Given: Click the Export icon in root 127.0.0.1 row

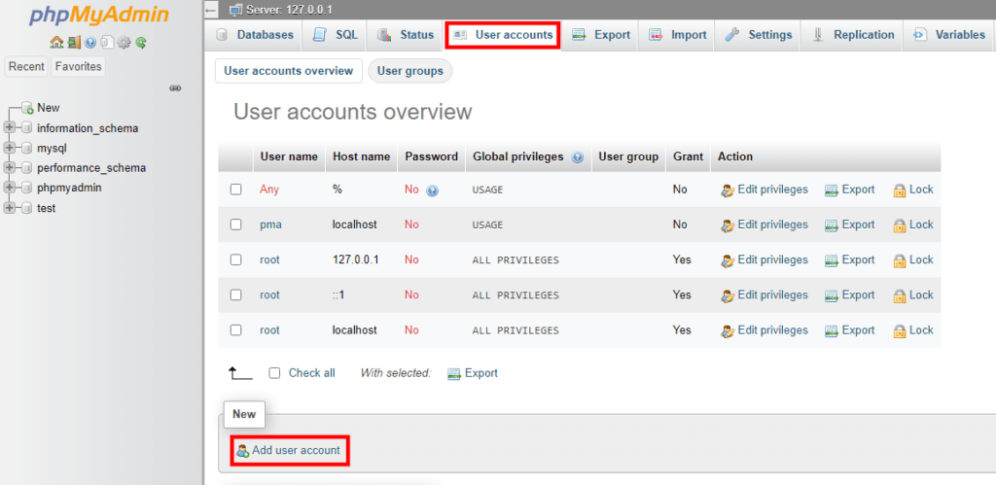Looking at the screenshot, I should pyautogui.click(x=832, y=260).
